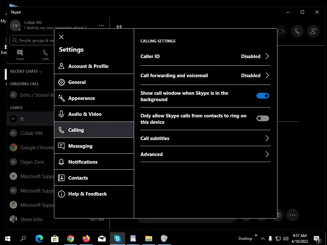Click the Messaging chat icon

coord(61,146)
